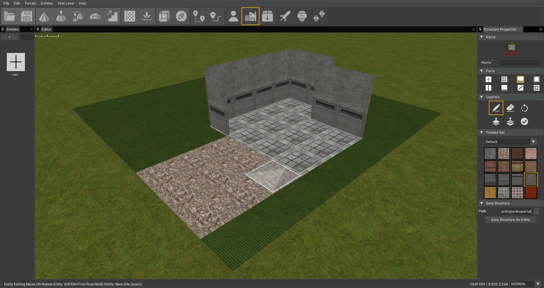Save level with the floppy disk icon
The image size is (544, 288).
tap(26, 16)
